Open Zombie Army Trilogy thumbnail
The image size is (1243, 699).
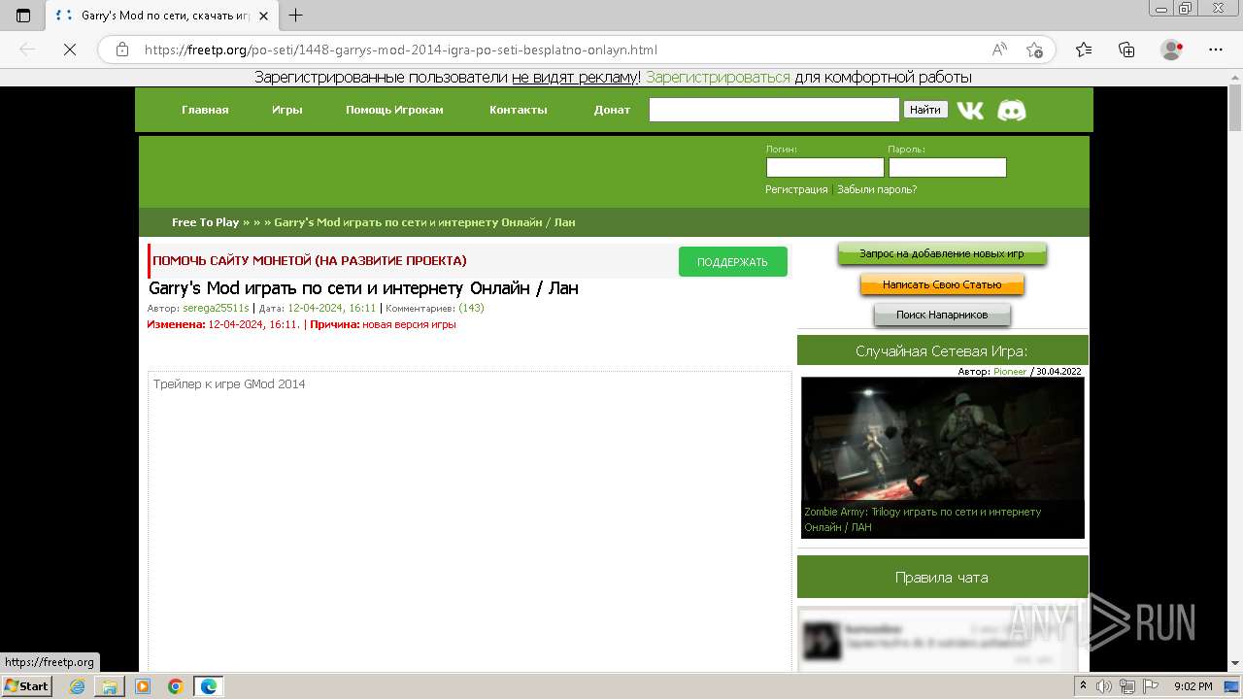tap(942, 438)
